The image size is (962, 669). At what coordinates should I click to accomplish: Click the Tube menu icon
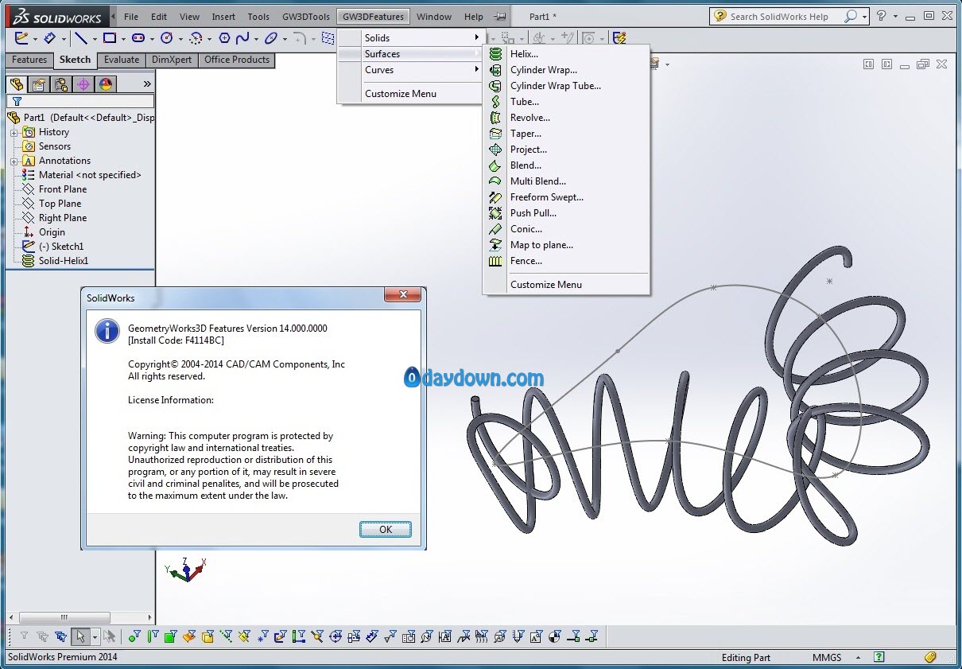click(496, 102)
